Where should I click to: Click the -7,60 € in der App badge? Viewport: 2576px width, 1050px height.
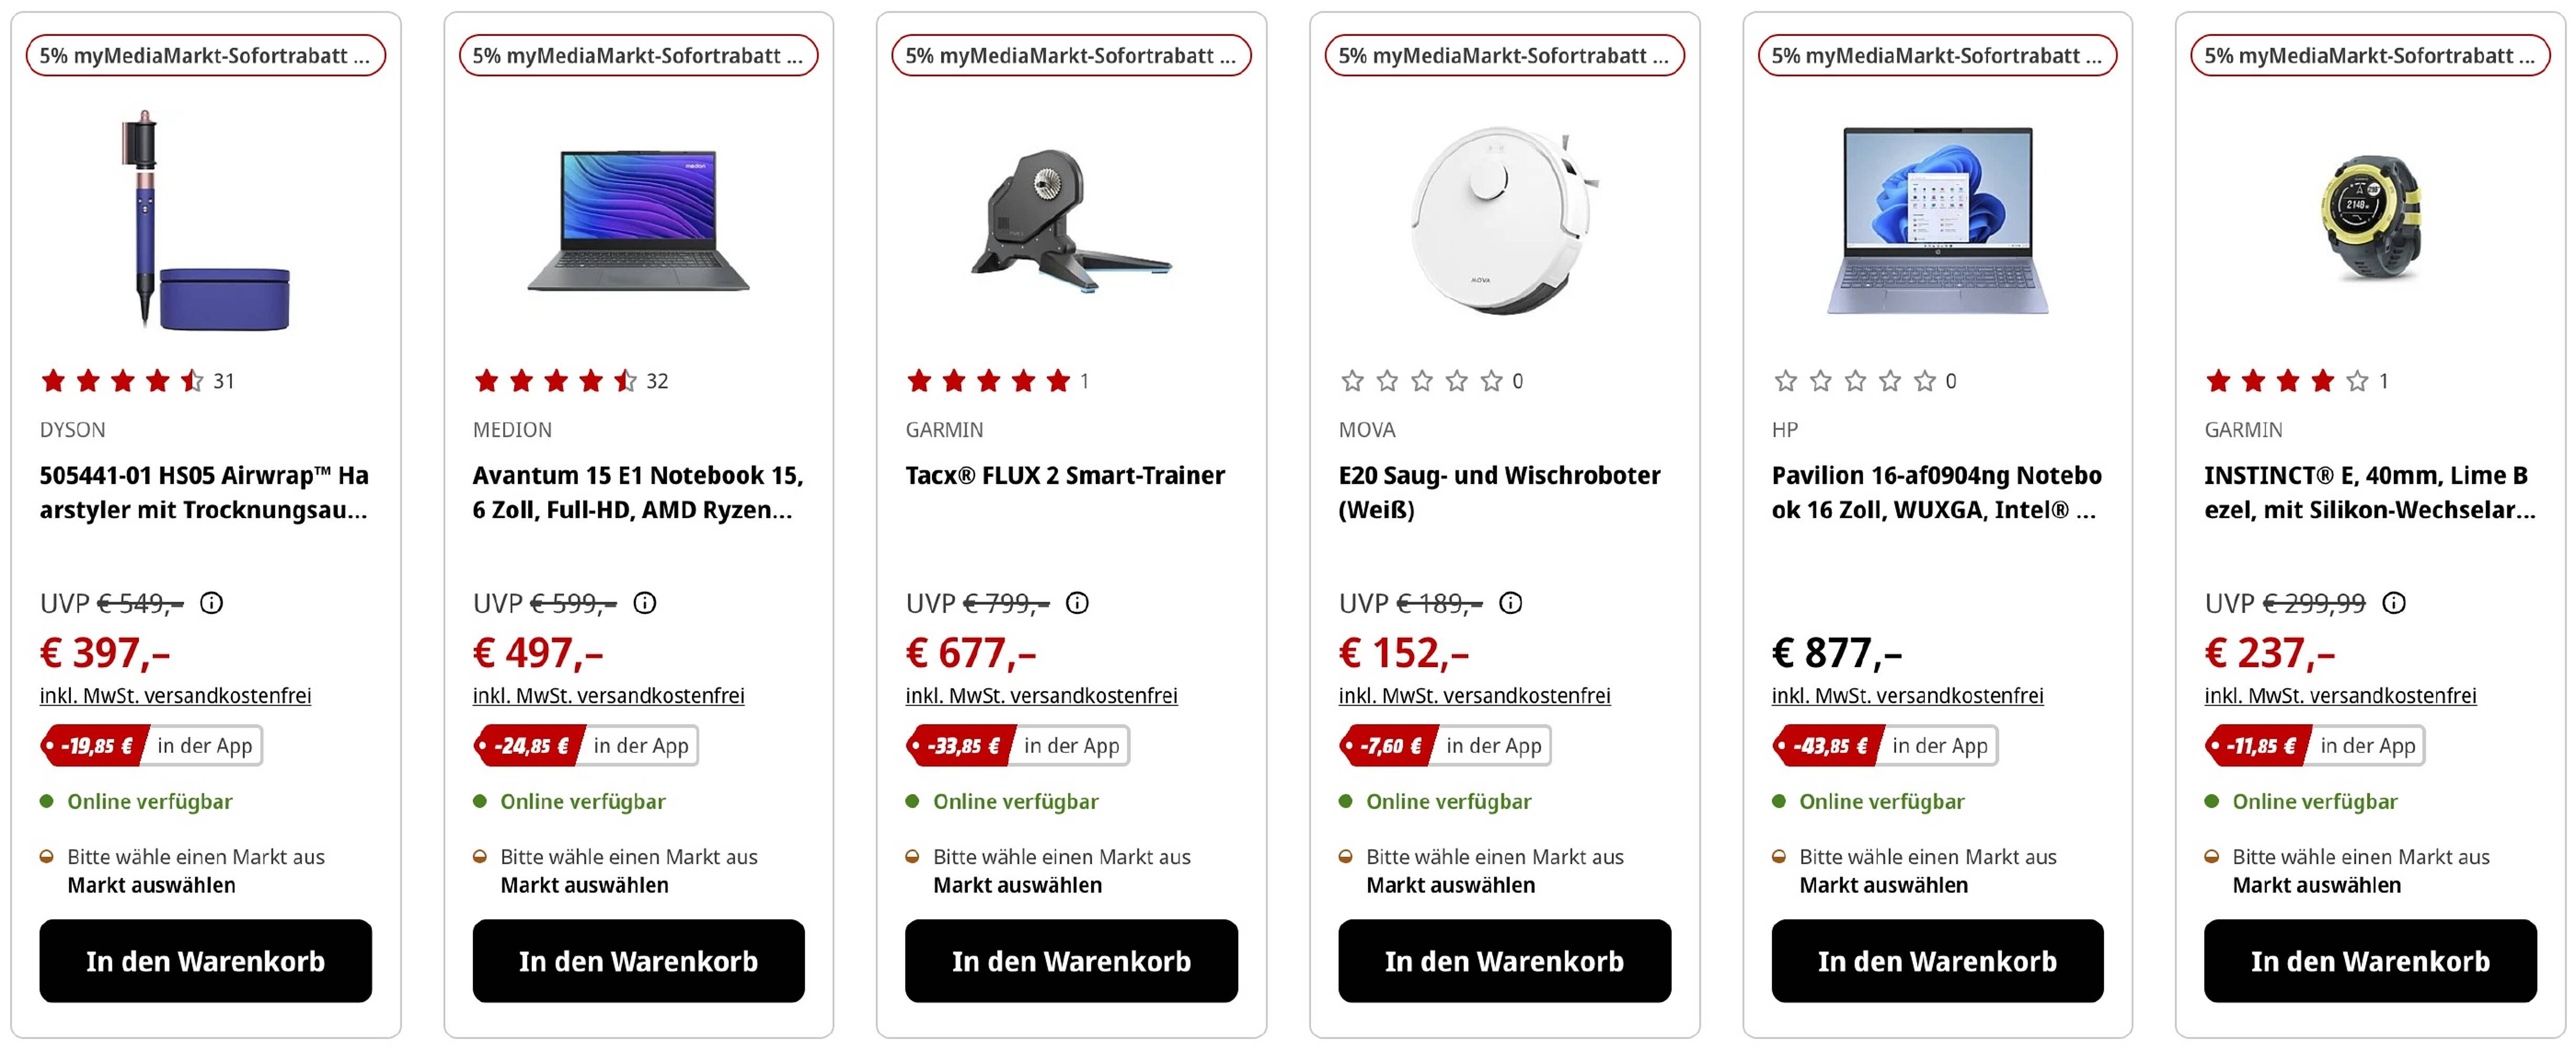click(1444, 746)
